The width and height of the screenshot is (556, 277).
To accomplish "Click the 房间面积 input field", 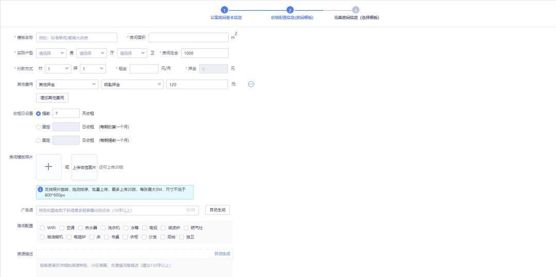I will (x=188, y=38).
